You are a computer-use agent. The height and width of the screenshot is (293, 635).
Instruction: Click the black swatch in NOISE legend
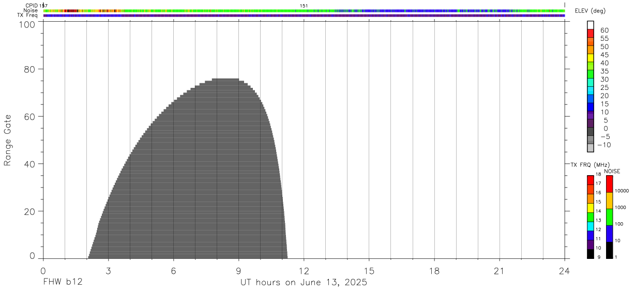(x=609, y=251)
